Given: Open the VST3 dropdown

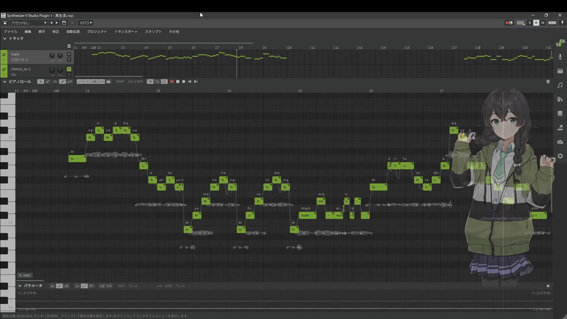Looking at the screenshot, I should pos(86,23).
